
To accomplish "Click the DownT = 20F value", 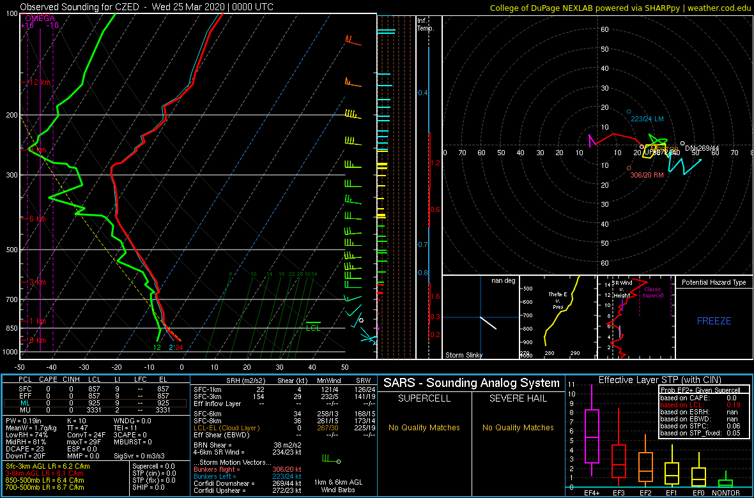I will click(x=26, y=455).
